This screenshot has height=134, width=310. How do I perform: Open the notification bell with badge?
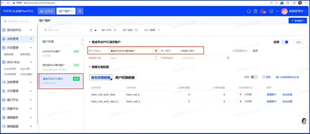262,11
